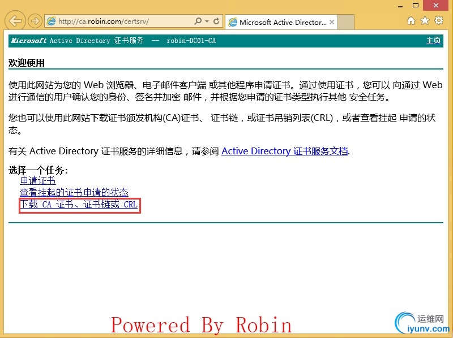
Task: Click robin-DC01-CA text in header banner
Action: (x=191, y=40)
